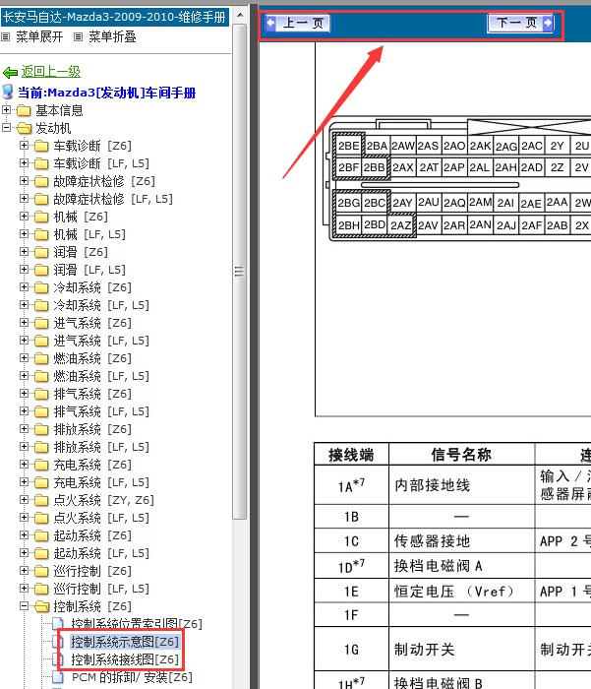
Task: Click folder icon for 燃油系统 [LF, L5]
Action: pyautogui.click(x=41, y=376)
